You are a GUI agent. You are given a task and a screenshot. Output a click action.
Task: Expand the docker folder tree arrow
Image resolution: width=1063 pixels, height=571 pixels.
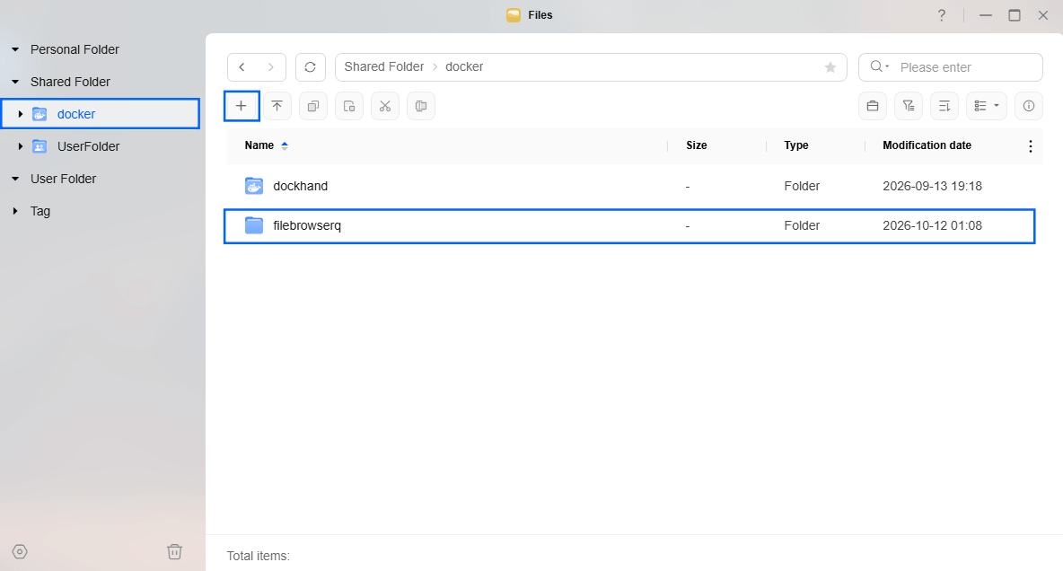point(21,114)
